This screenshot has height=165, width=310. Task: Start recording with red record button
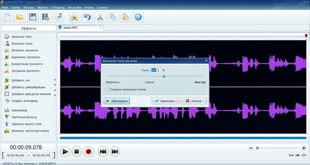point(88,151)
